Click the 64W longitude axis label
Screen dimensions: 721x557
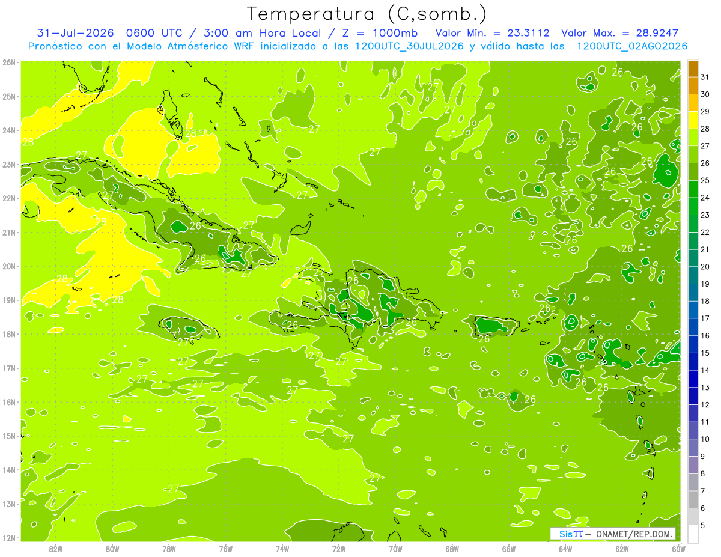(565, 549)
